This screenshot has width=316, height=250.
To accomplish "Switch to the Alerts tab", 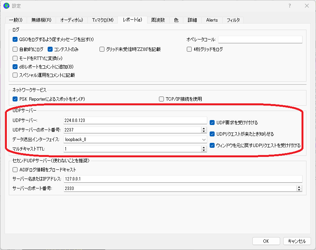I will tap(212, 20).
